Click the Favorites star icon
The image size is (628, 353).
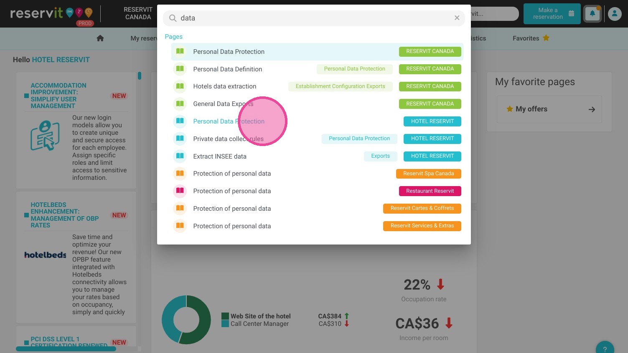546,38
